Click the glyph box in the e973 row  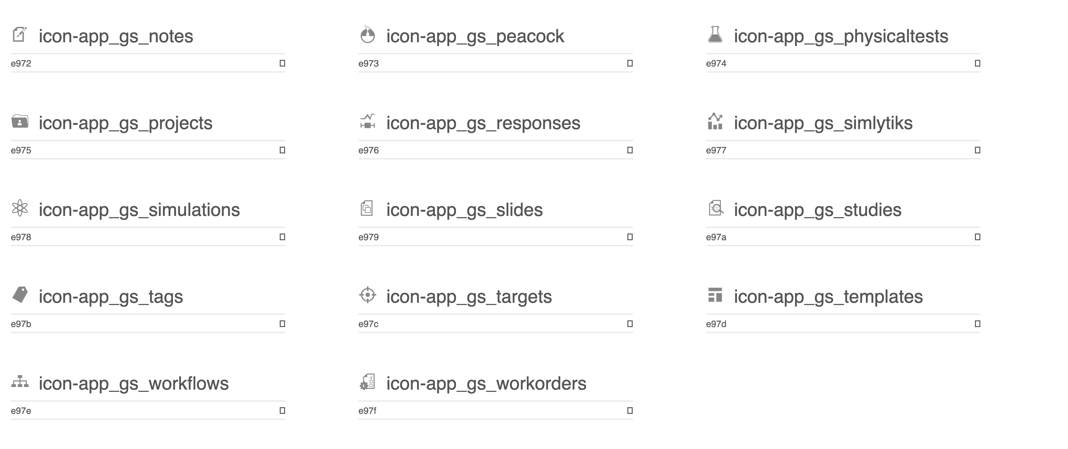(630, 63)
